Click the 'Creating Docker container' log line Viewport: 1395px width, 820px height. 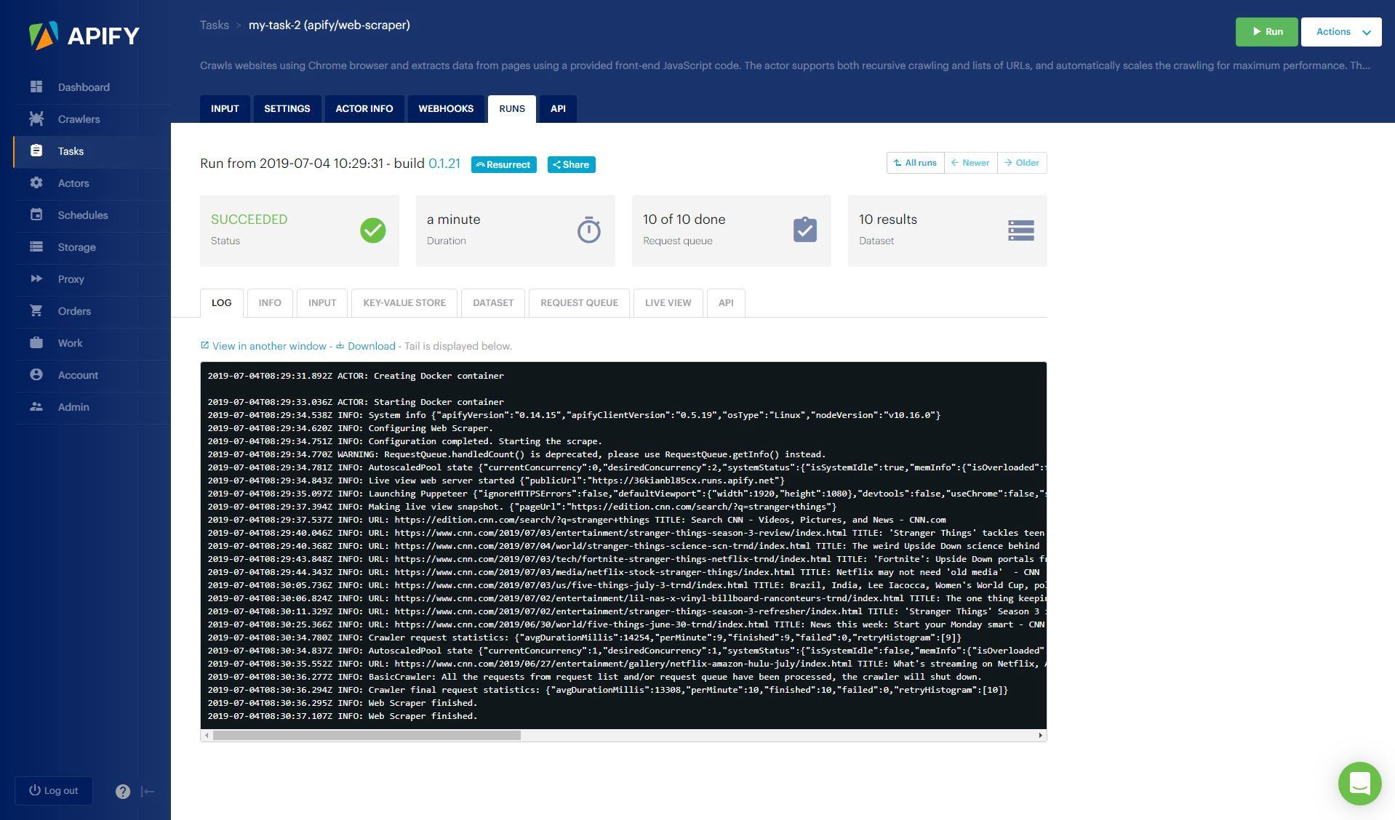[x=356, y=376]
